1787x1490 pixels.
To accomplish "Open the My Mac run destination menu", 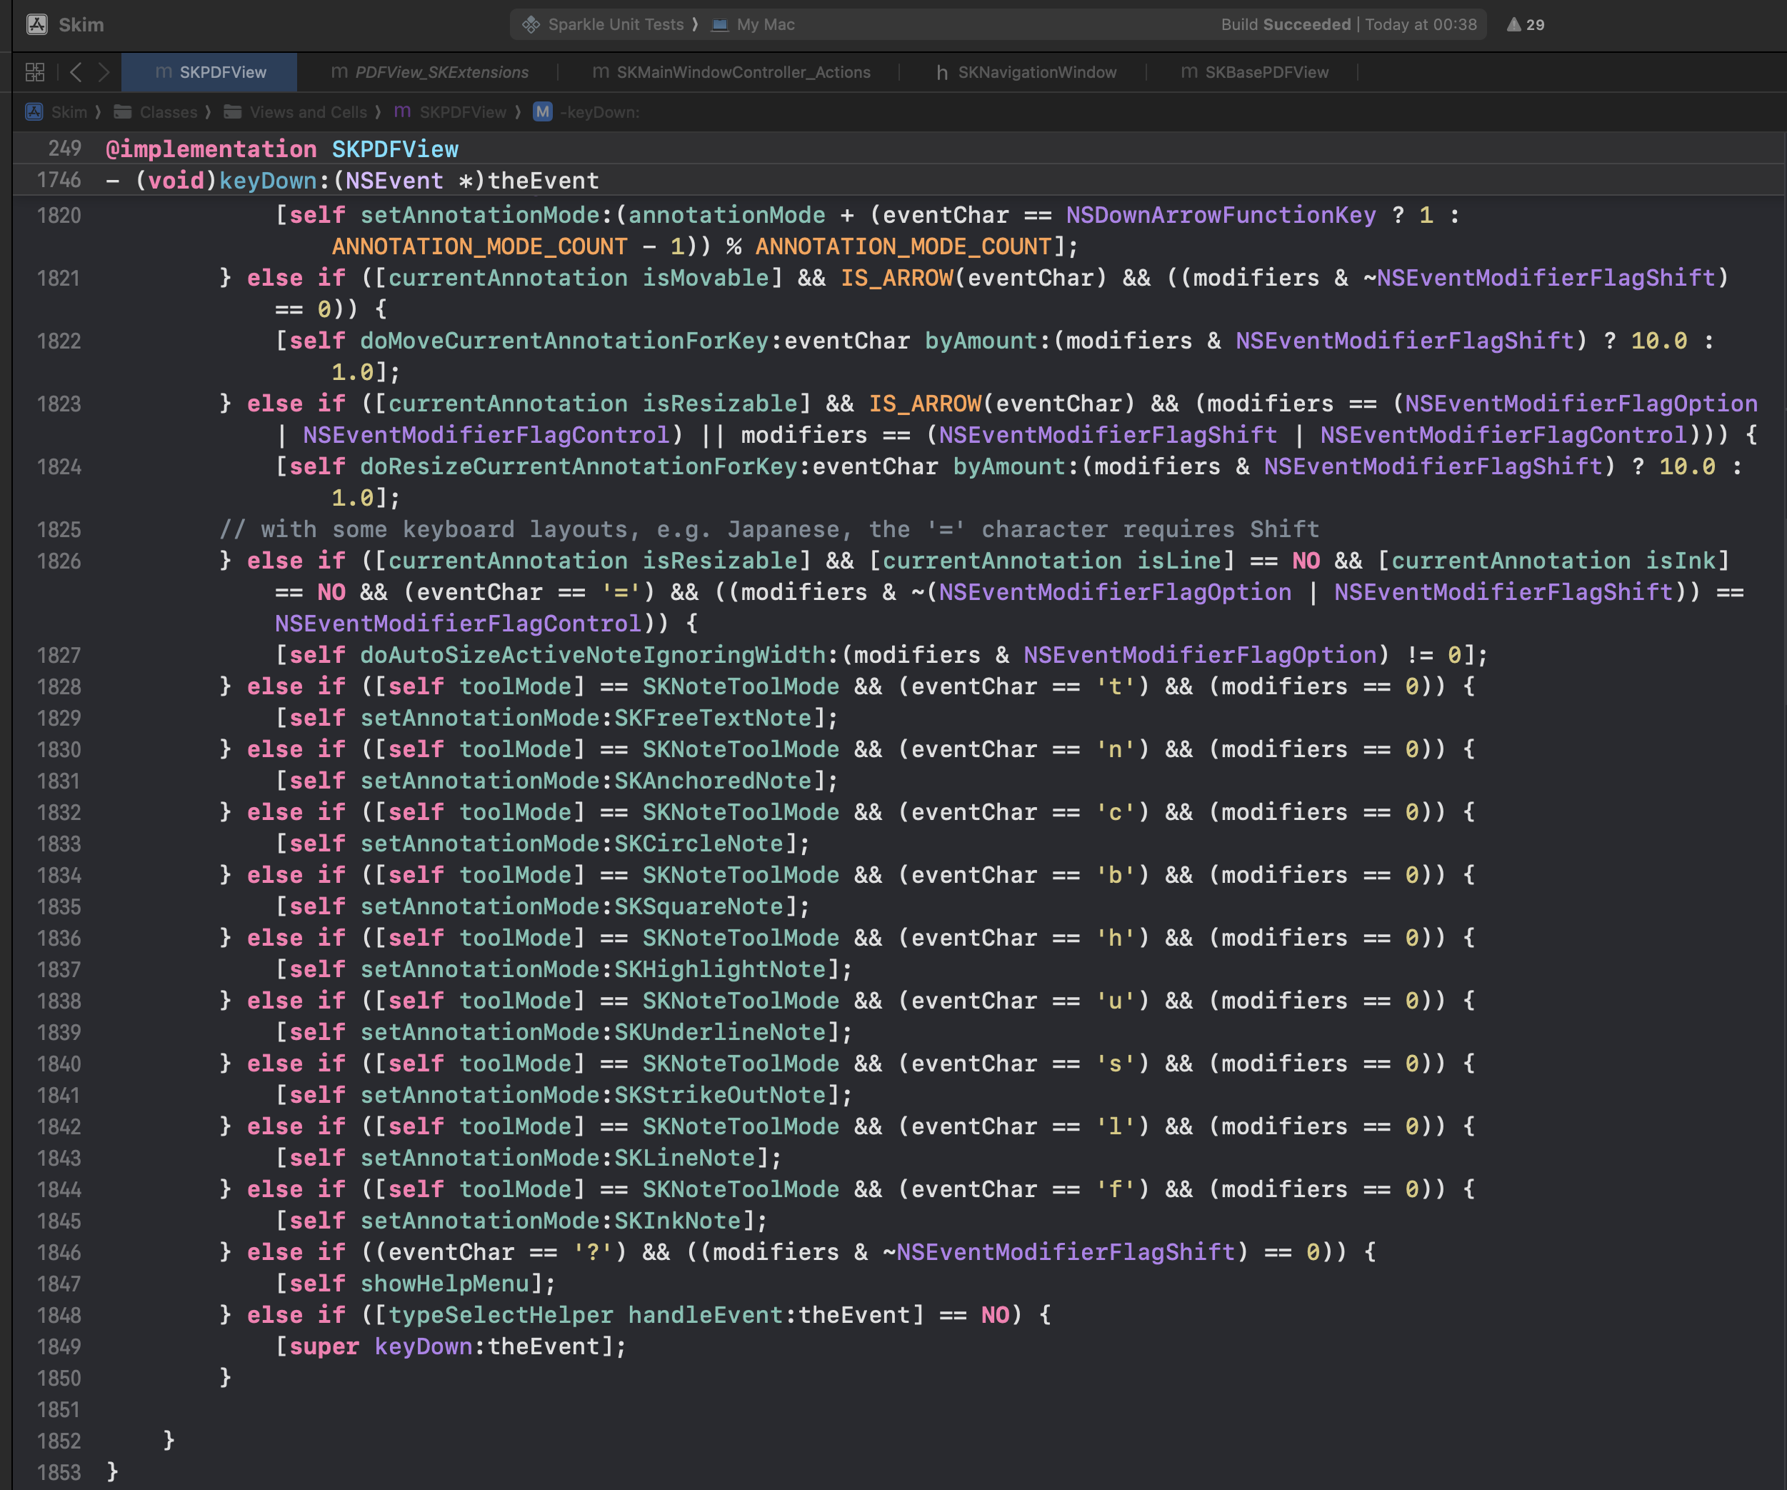I will (765, 25).
